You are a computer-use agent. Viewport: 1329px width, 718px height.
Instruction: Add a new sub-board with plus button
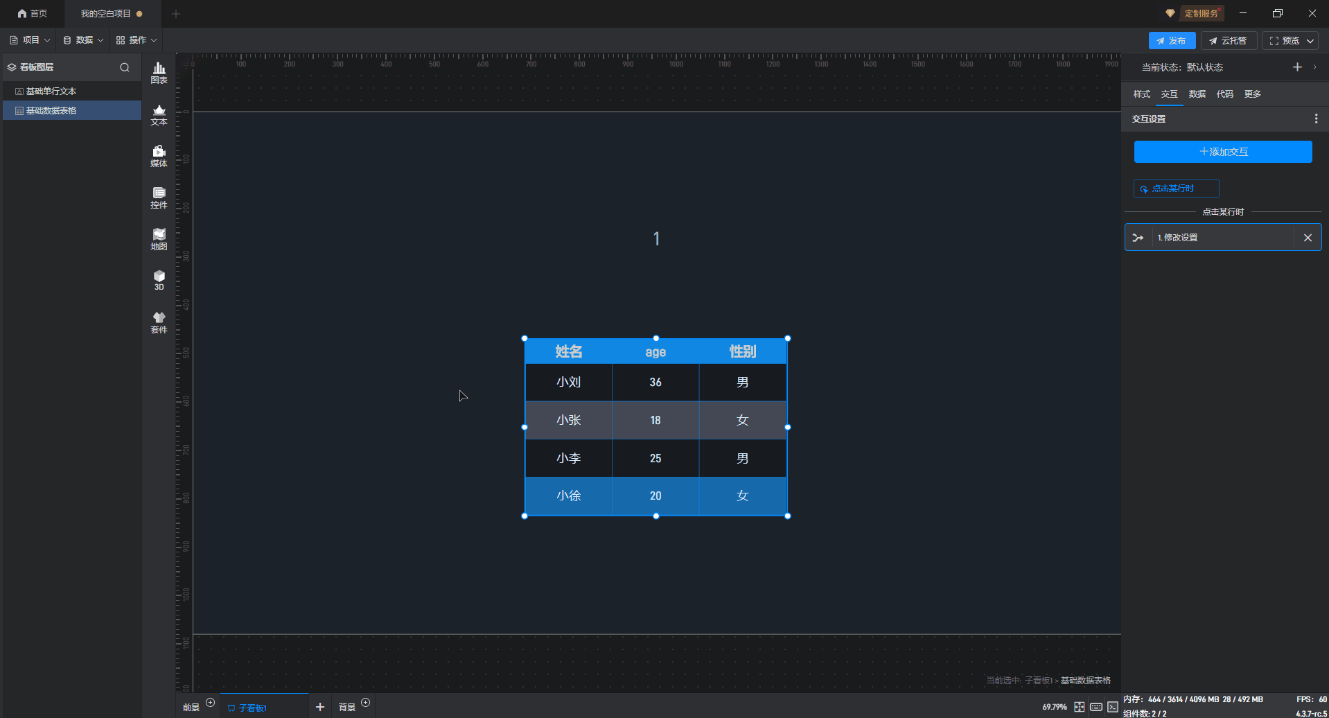point(320,707)
